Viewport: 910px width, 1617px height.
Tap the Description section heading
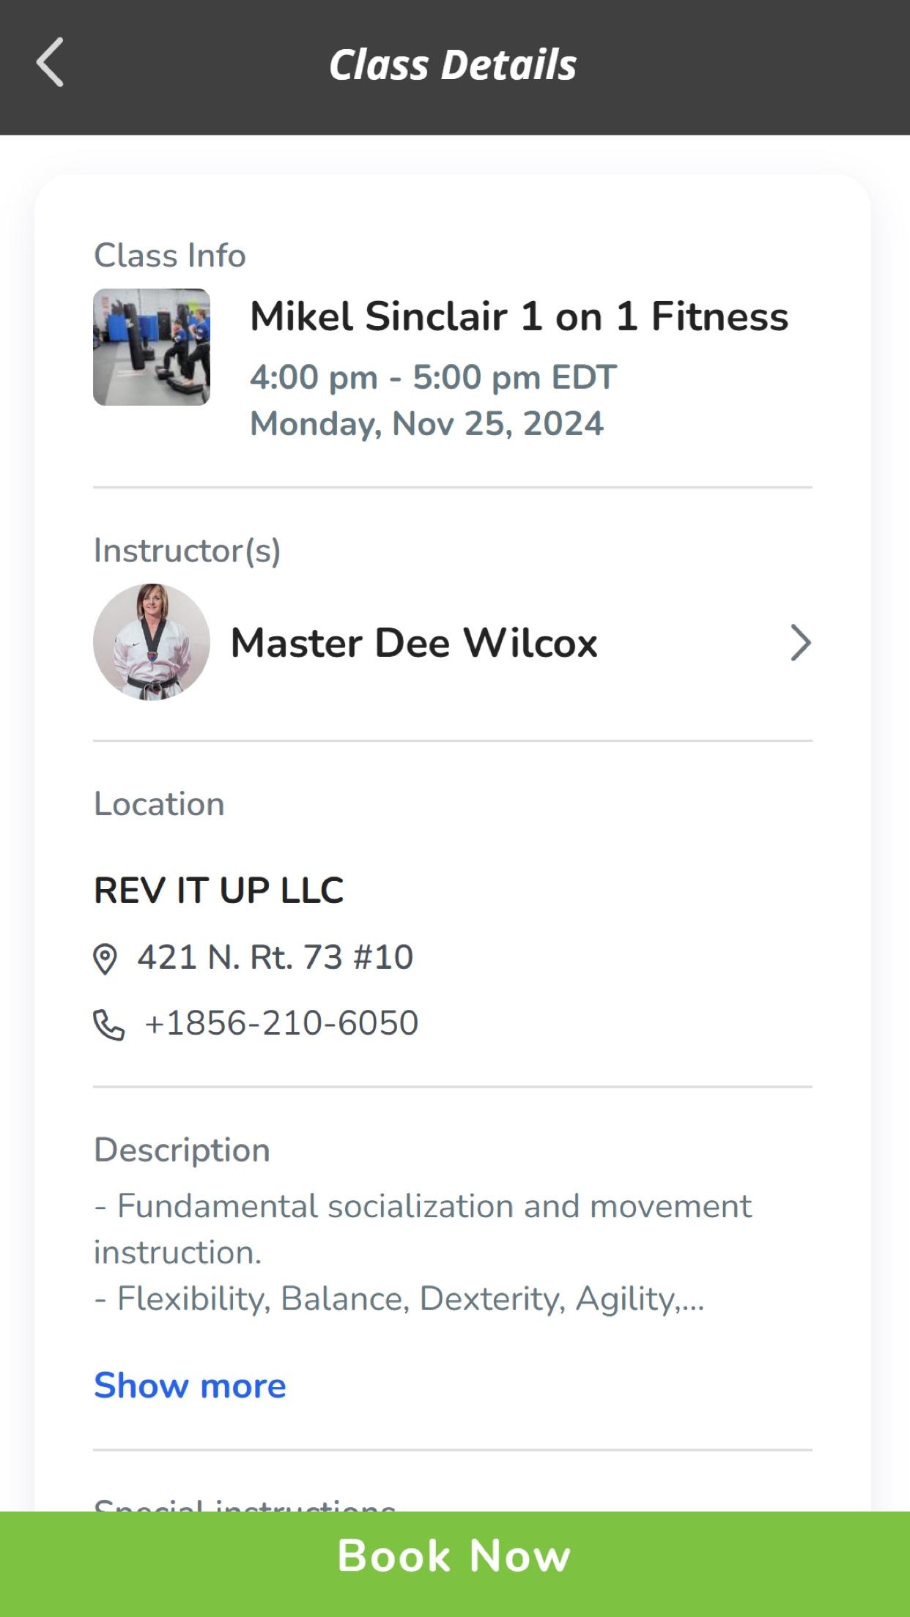click(182, 1151)
